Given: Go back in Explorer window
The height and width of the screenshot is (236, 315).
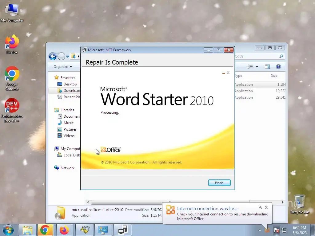Looking at the screenshot, I should click(53, 57).
